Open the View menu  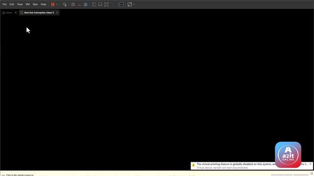pyautogui.click(x=20, y=4)
